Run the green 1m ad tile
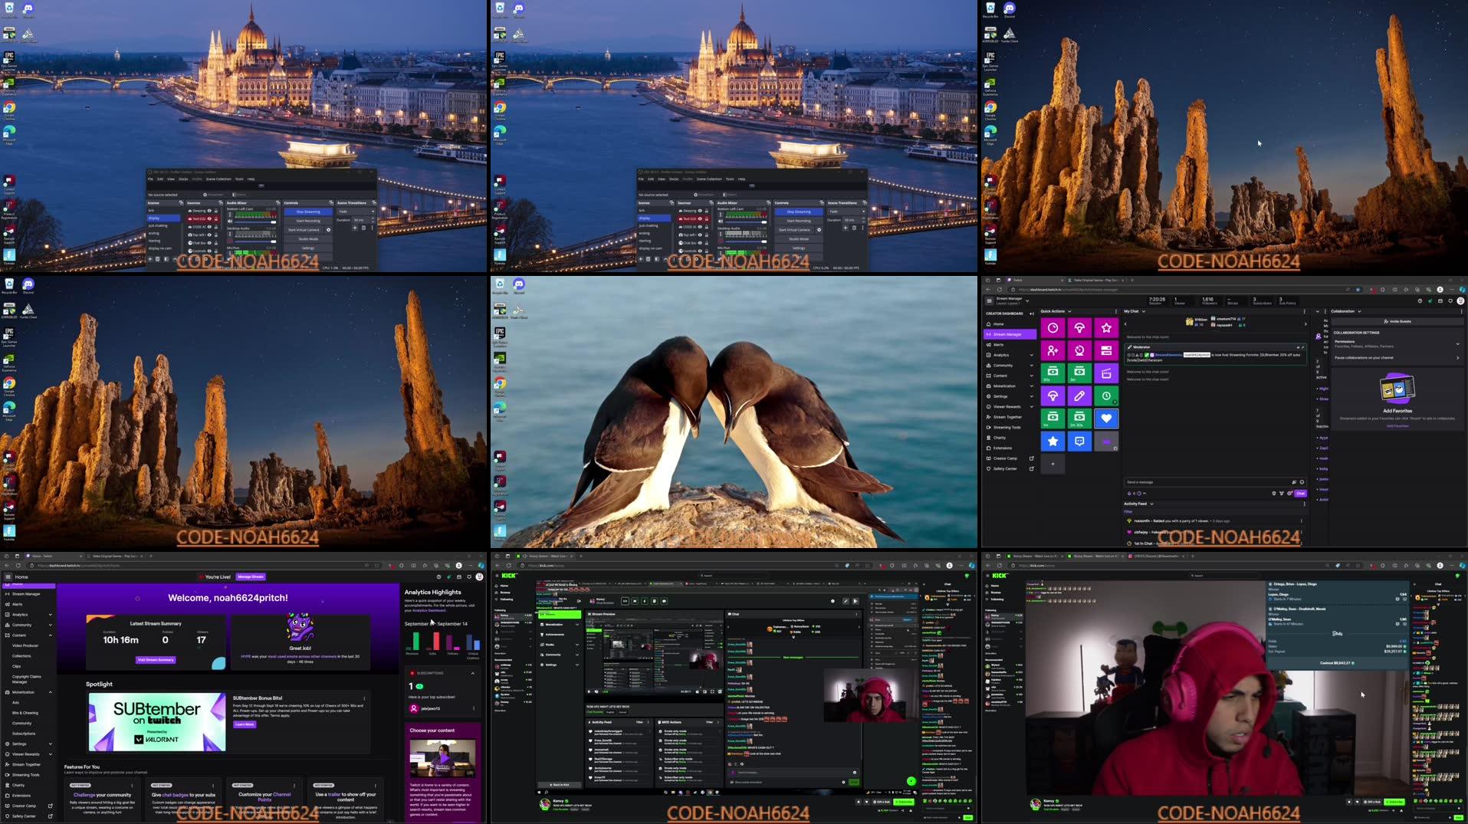Image resolution: width=1468 pixels, height=824 pixels. [1053, 419]
